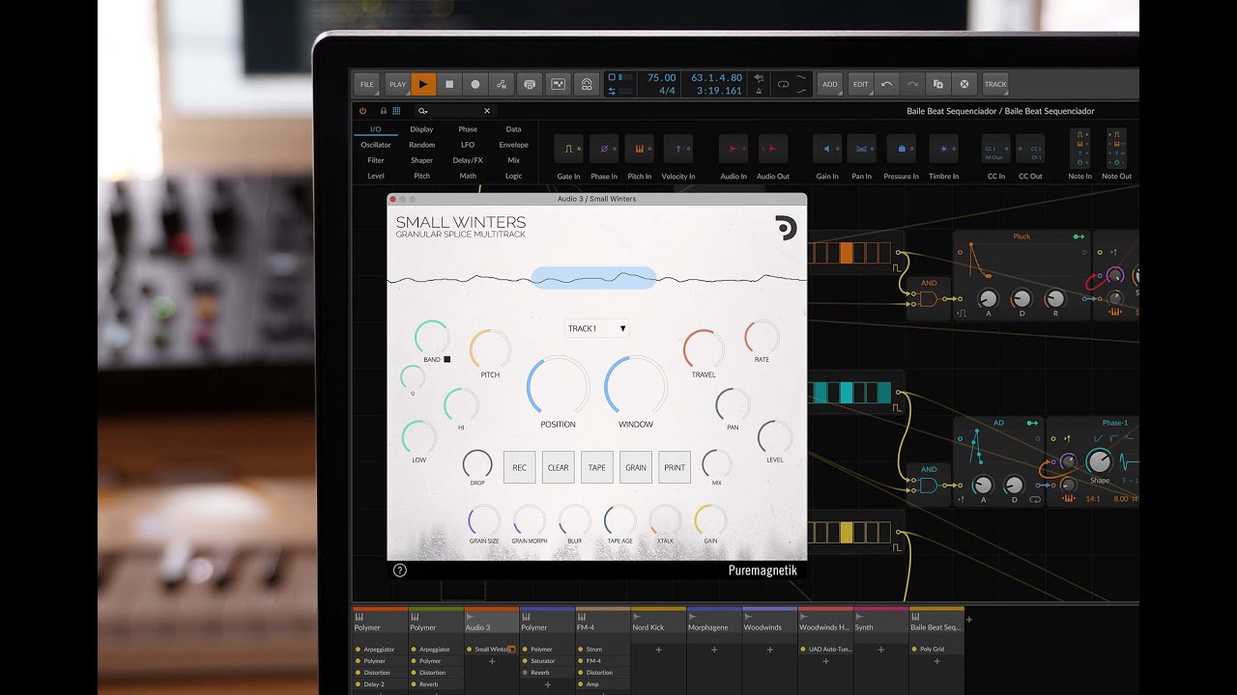The height and width of the screenshot is (695, 1237).
Task: Toggle the BAND square checkbox
Action: [447, 359]
